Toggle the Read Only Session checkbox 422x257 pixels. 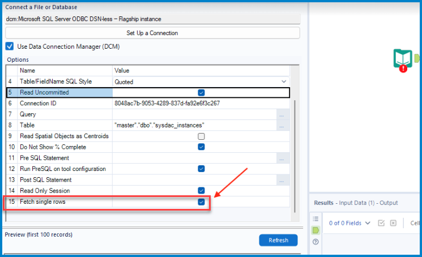[x=201, y=191]
